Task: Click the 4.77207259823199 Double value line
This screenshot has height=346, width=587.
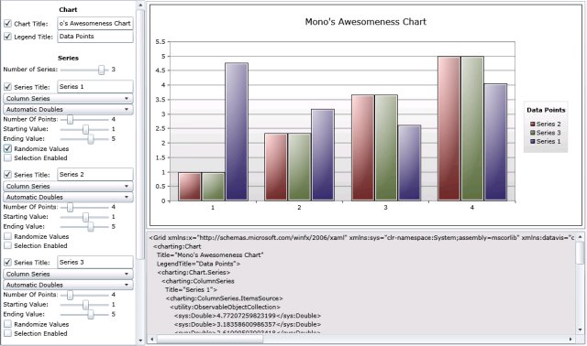Action: point(248,316)
